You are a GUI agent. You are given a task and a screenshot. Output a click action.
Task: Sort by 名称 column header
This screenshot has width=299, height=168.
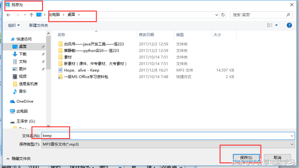(61, 35)
